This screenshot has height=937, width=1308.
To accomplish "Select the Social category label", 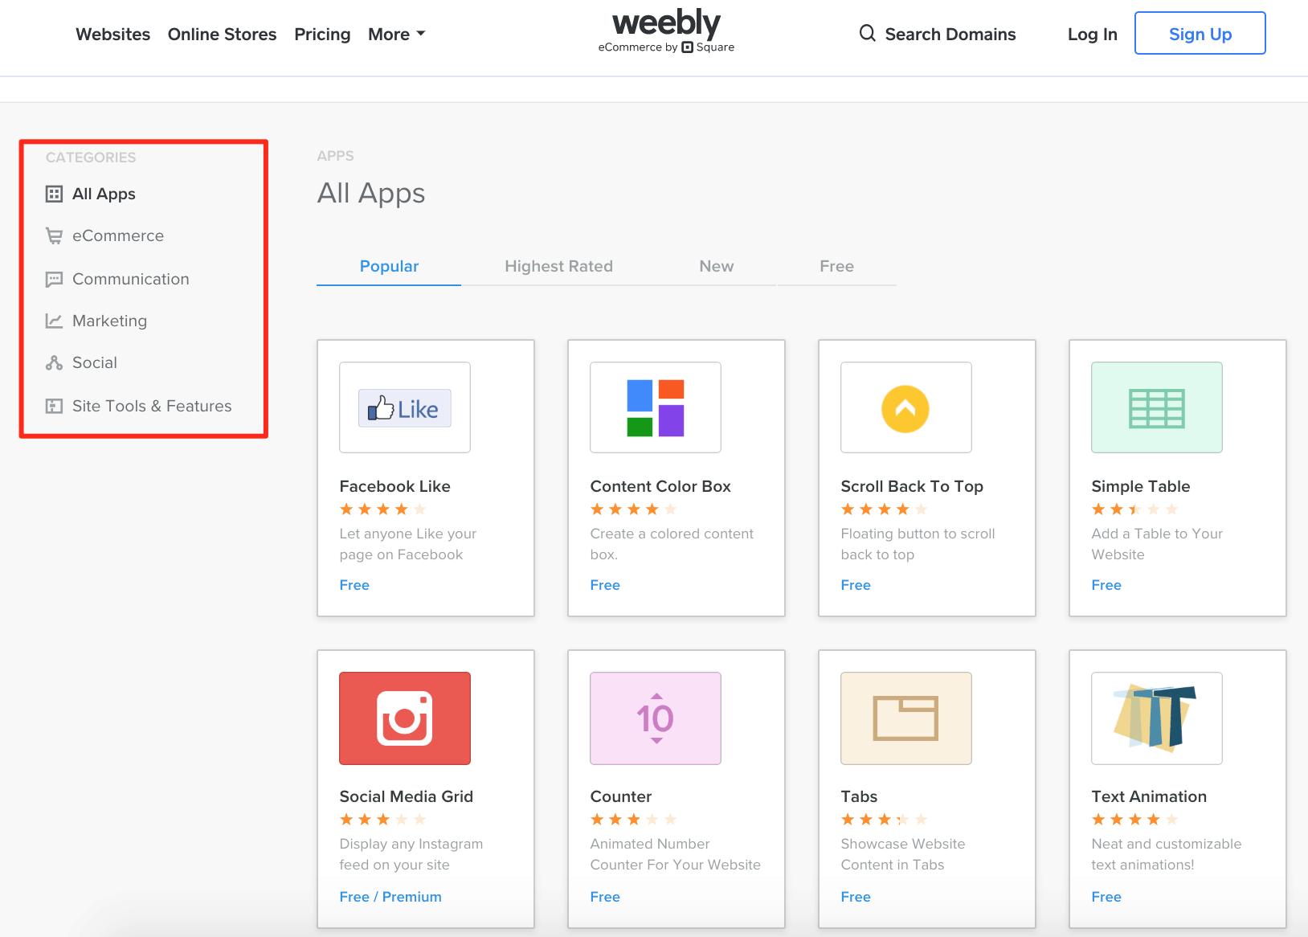I will pos(95,362).
